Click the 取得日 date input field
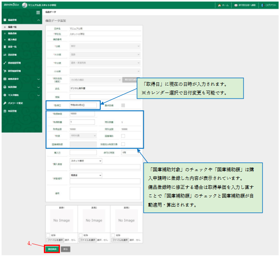 point(82,105)
